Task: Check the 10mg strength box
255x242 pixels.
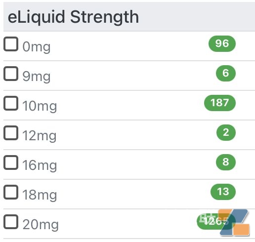Action: pos(11,103)
